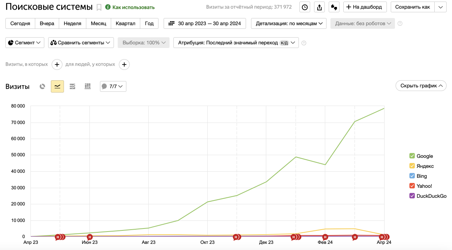Screen dimensions: 452x250
Task: Expand the Сравнить сегменты dropdown
Action: click(81, 43)
